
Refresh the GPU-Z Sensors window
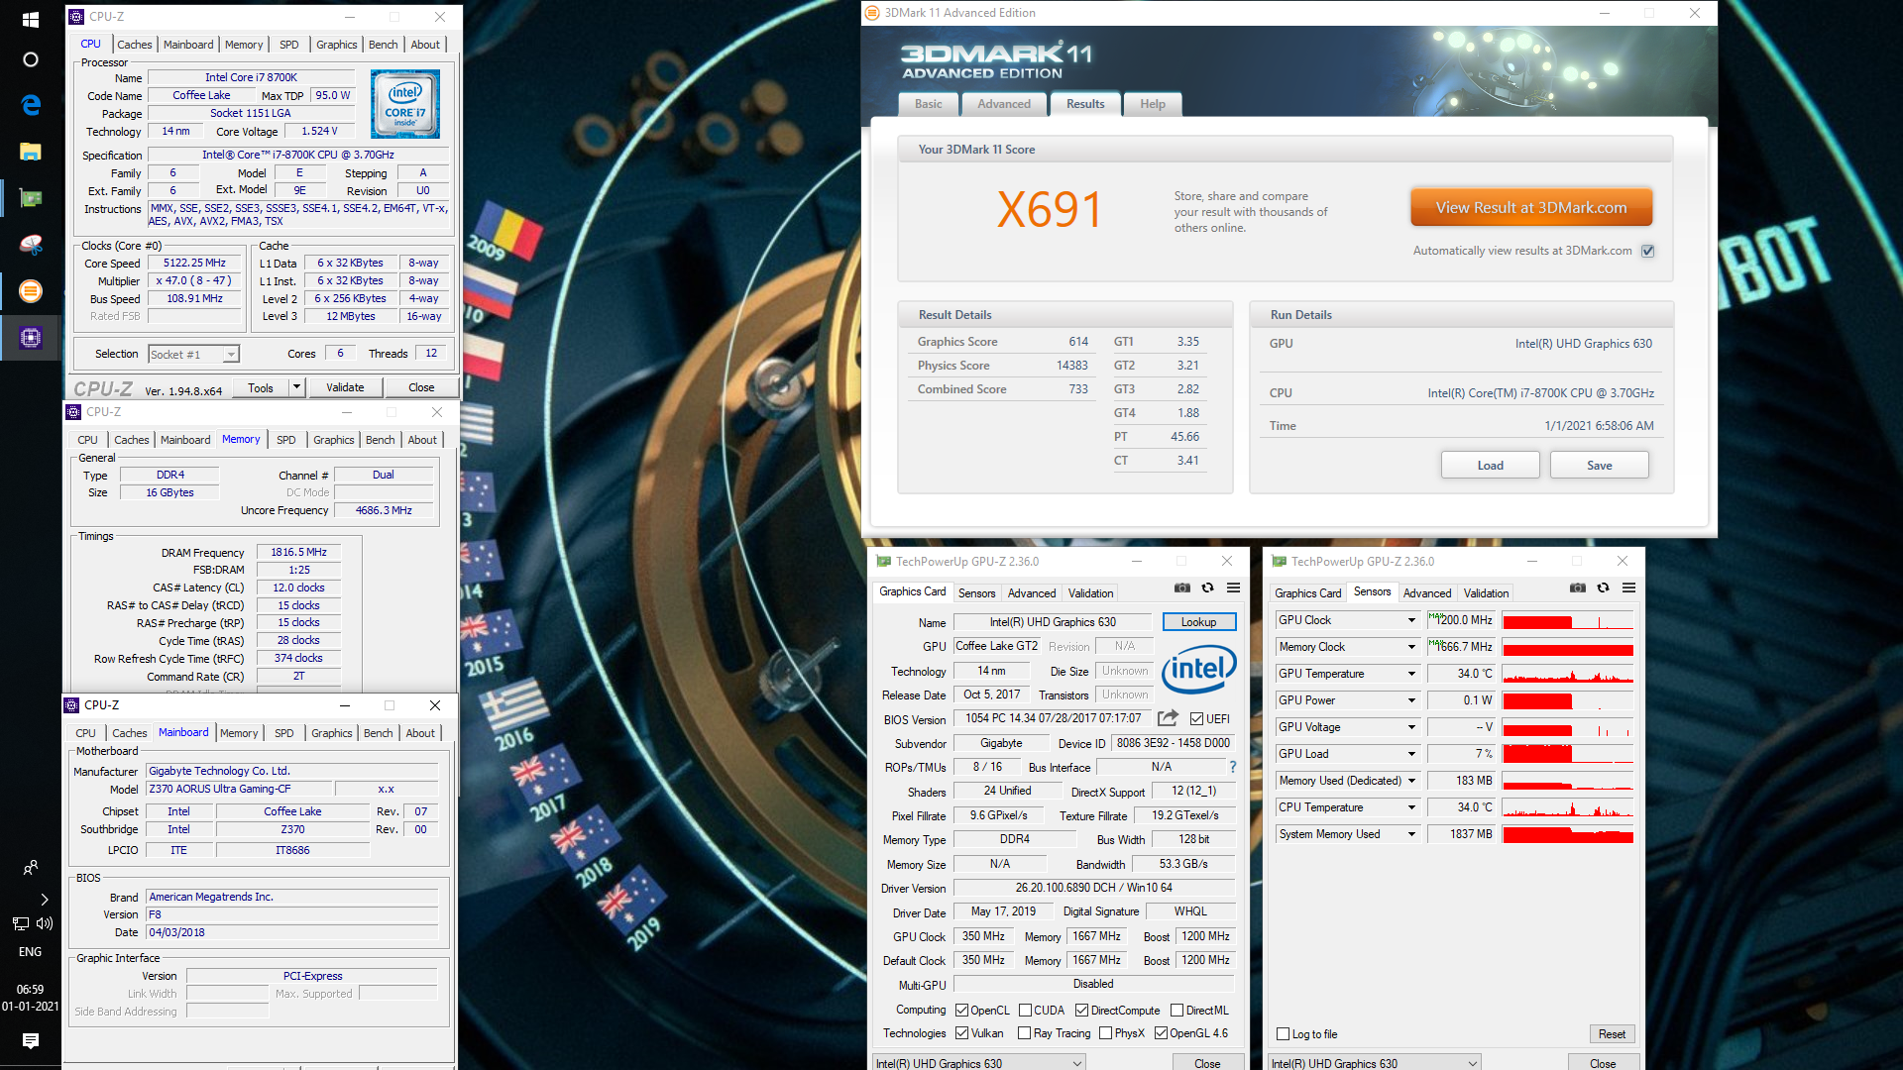tap(1603, 588)
